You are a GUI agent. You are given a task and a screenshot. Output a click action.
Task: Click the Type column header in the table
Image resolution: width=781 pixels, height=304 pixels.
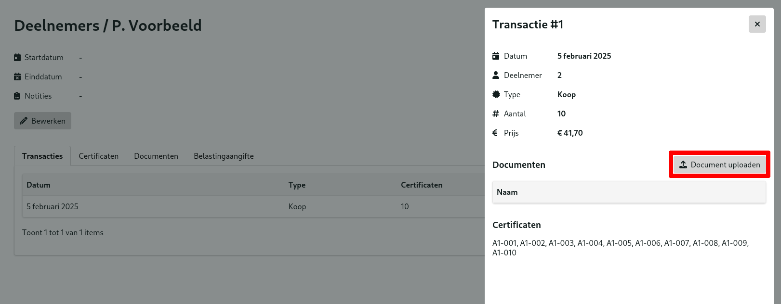297,185
